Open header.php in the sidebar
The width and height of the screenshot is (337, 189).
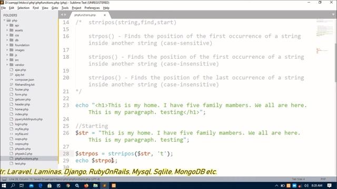pyautogui.click(x=22, y=104)
